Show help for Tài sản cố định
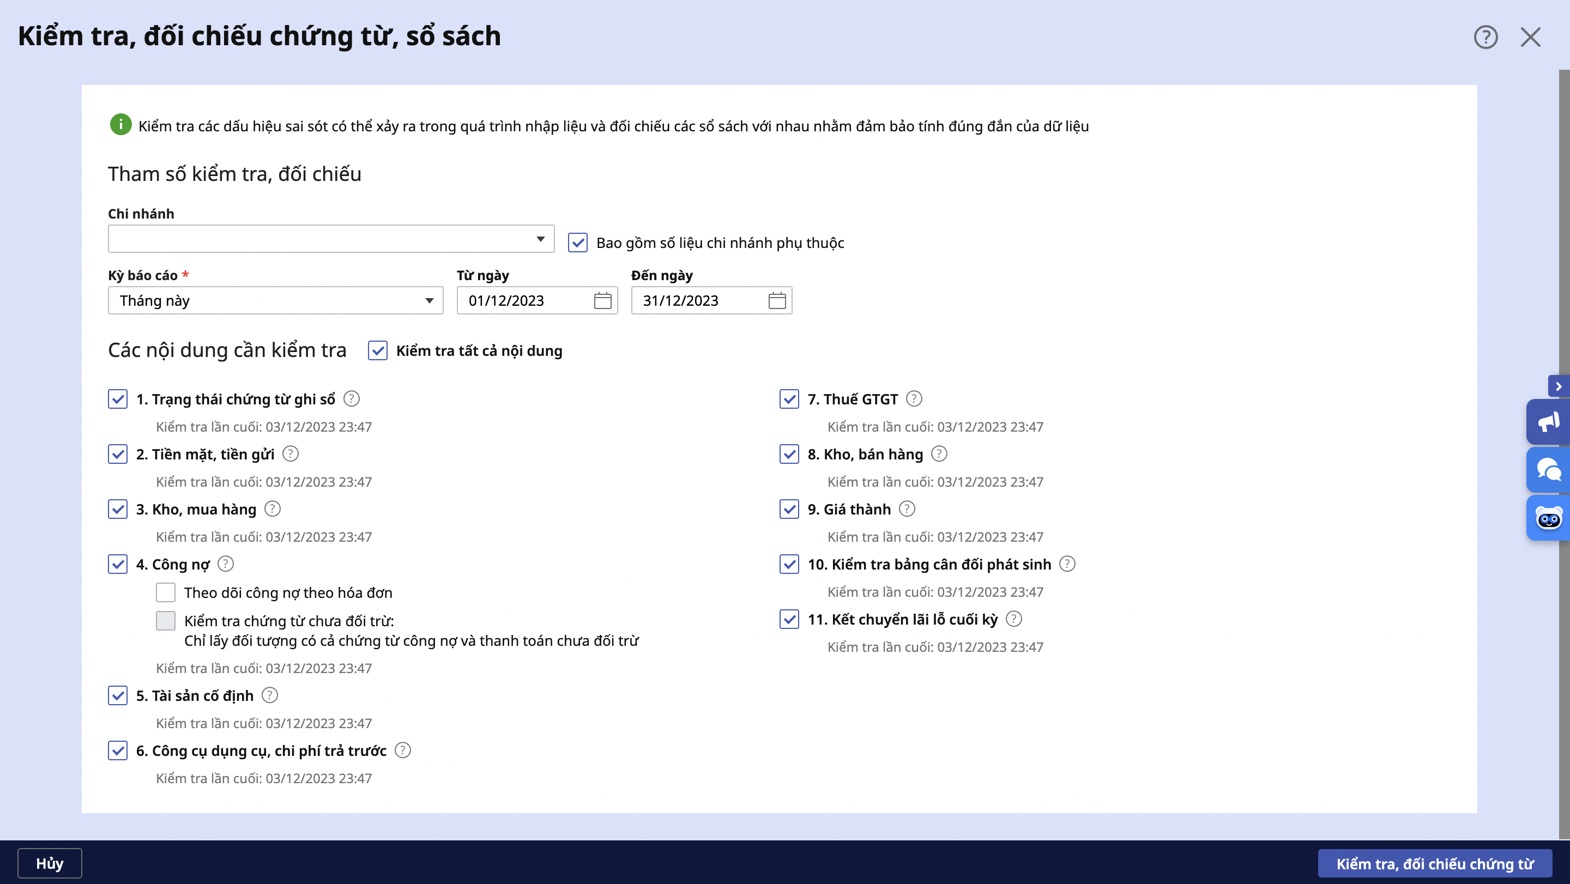 269,695
